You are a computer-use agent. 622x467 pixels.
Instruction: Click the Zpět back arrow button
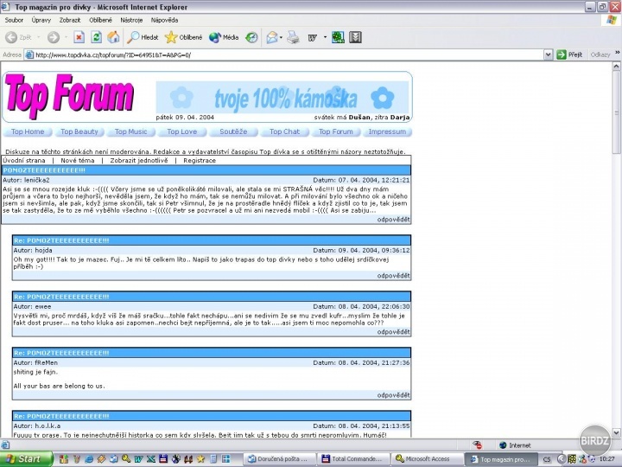click(18, 37)
